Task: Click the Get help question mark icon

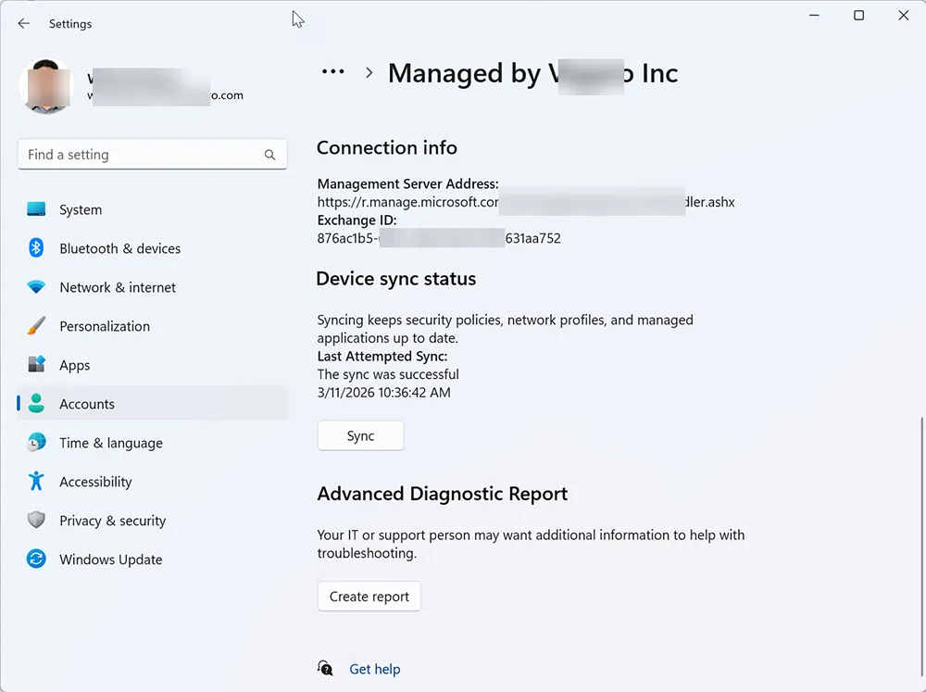Action: pyautogui.click(x=325, y=668)
